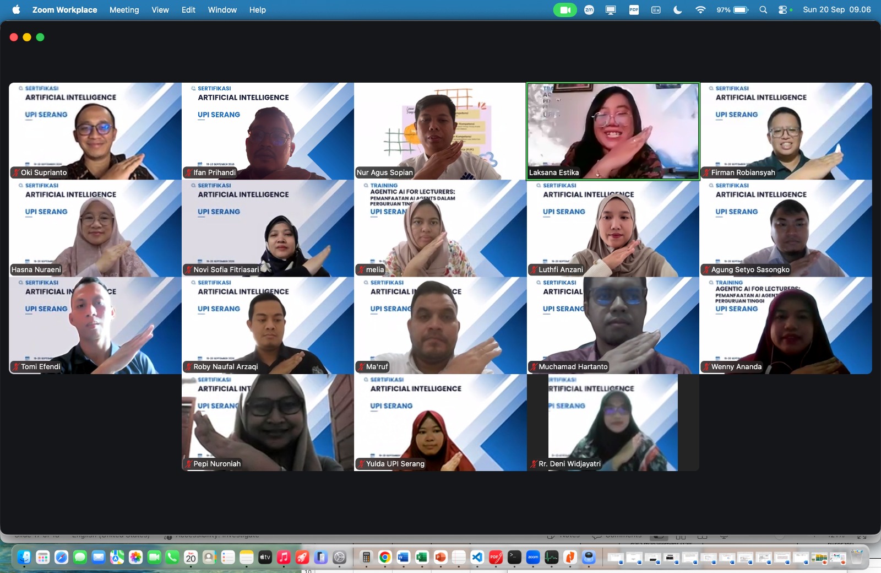Click Firman Robiansyah's video tile
The image size is (881, 573).
coord(786,131)
